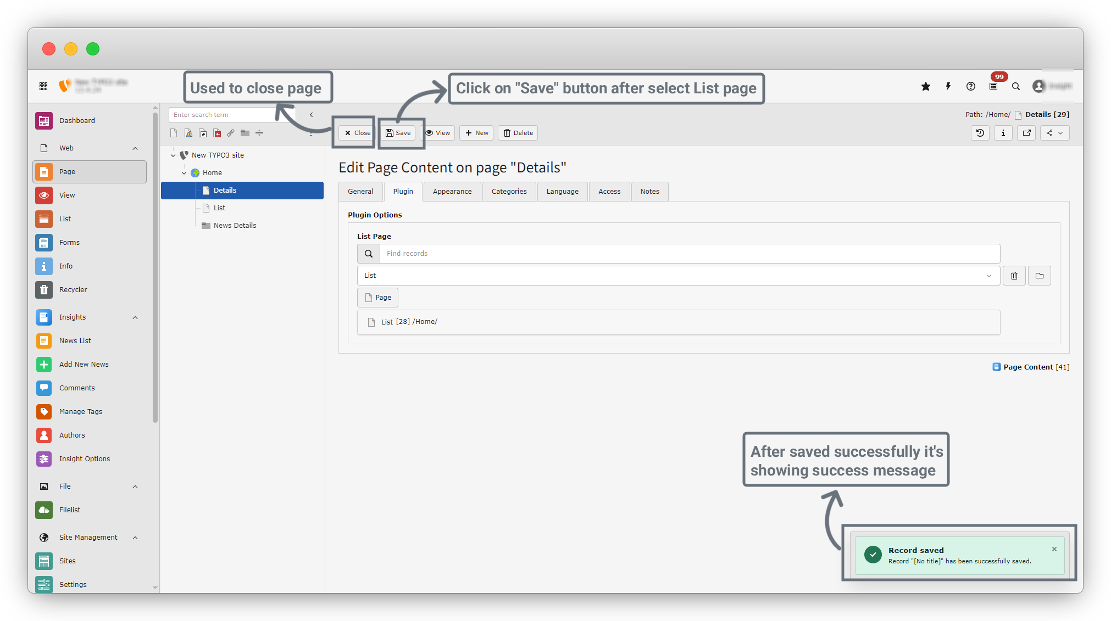Open the application grid module menu icon
Screen dimensions: 1111x621
tap(43, 86)
